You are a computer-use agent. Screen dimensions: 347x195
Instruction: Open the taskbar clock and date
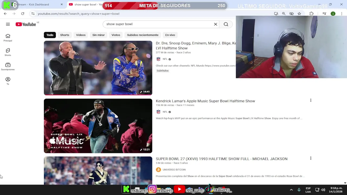point(336,190)
